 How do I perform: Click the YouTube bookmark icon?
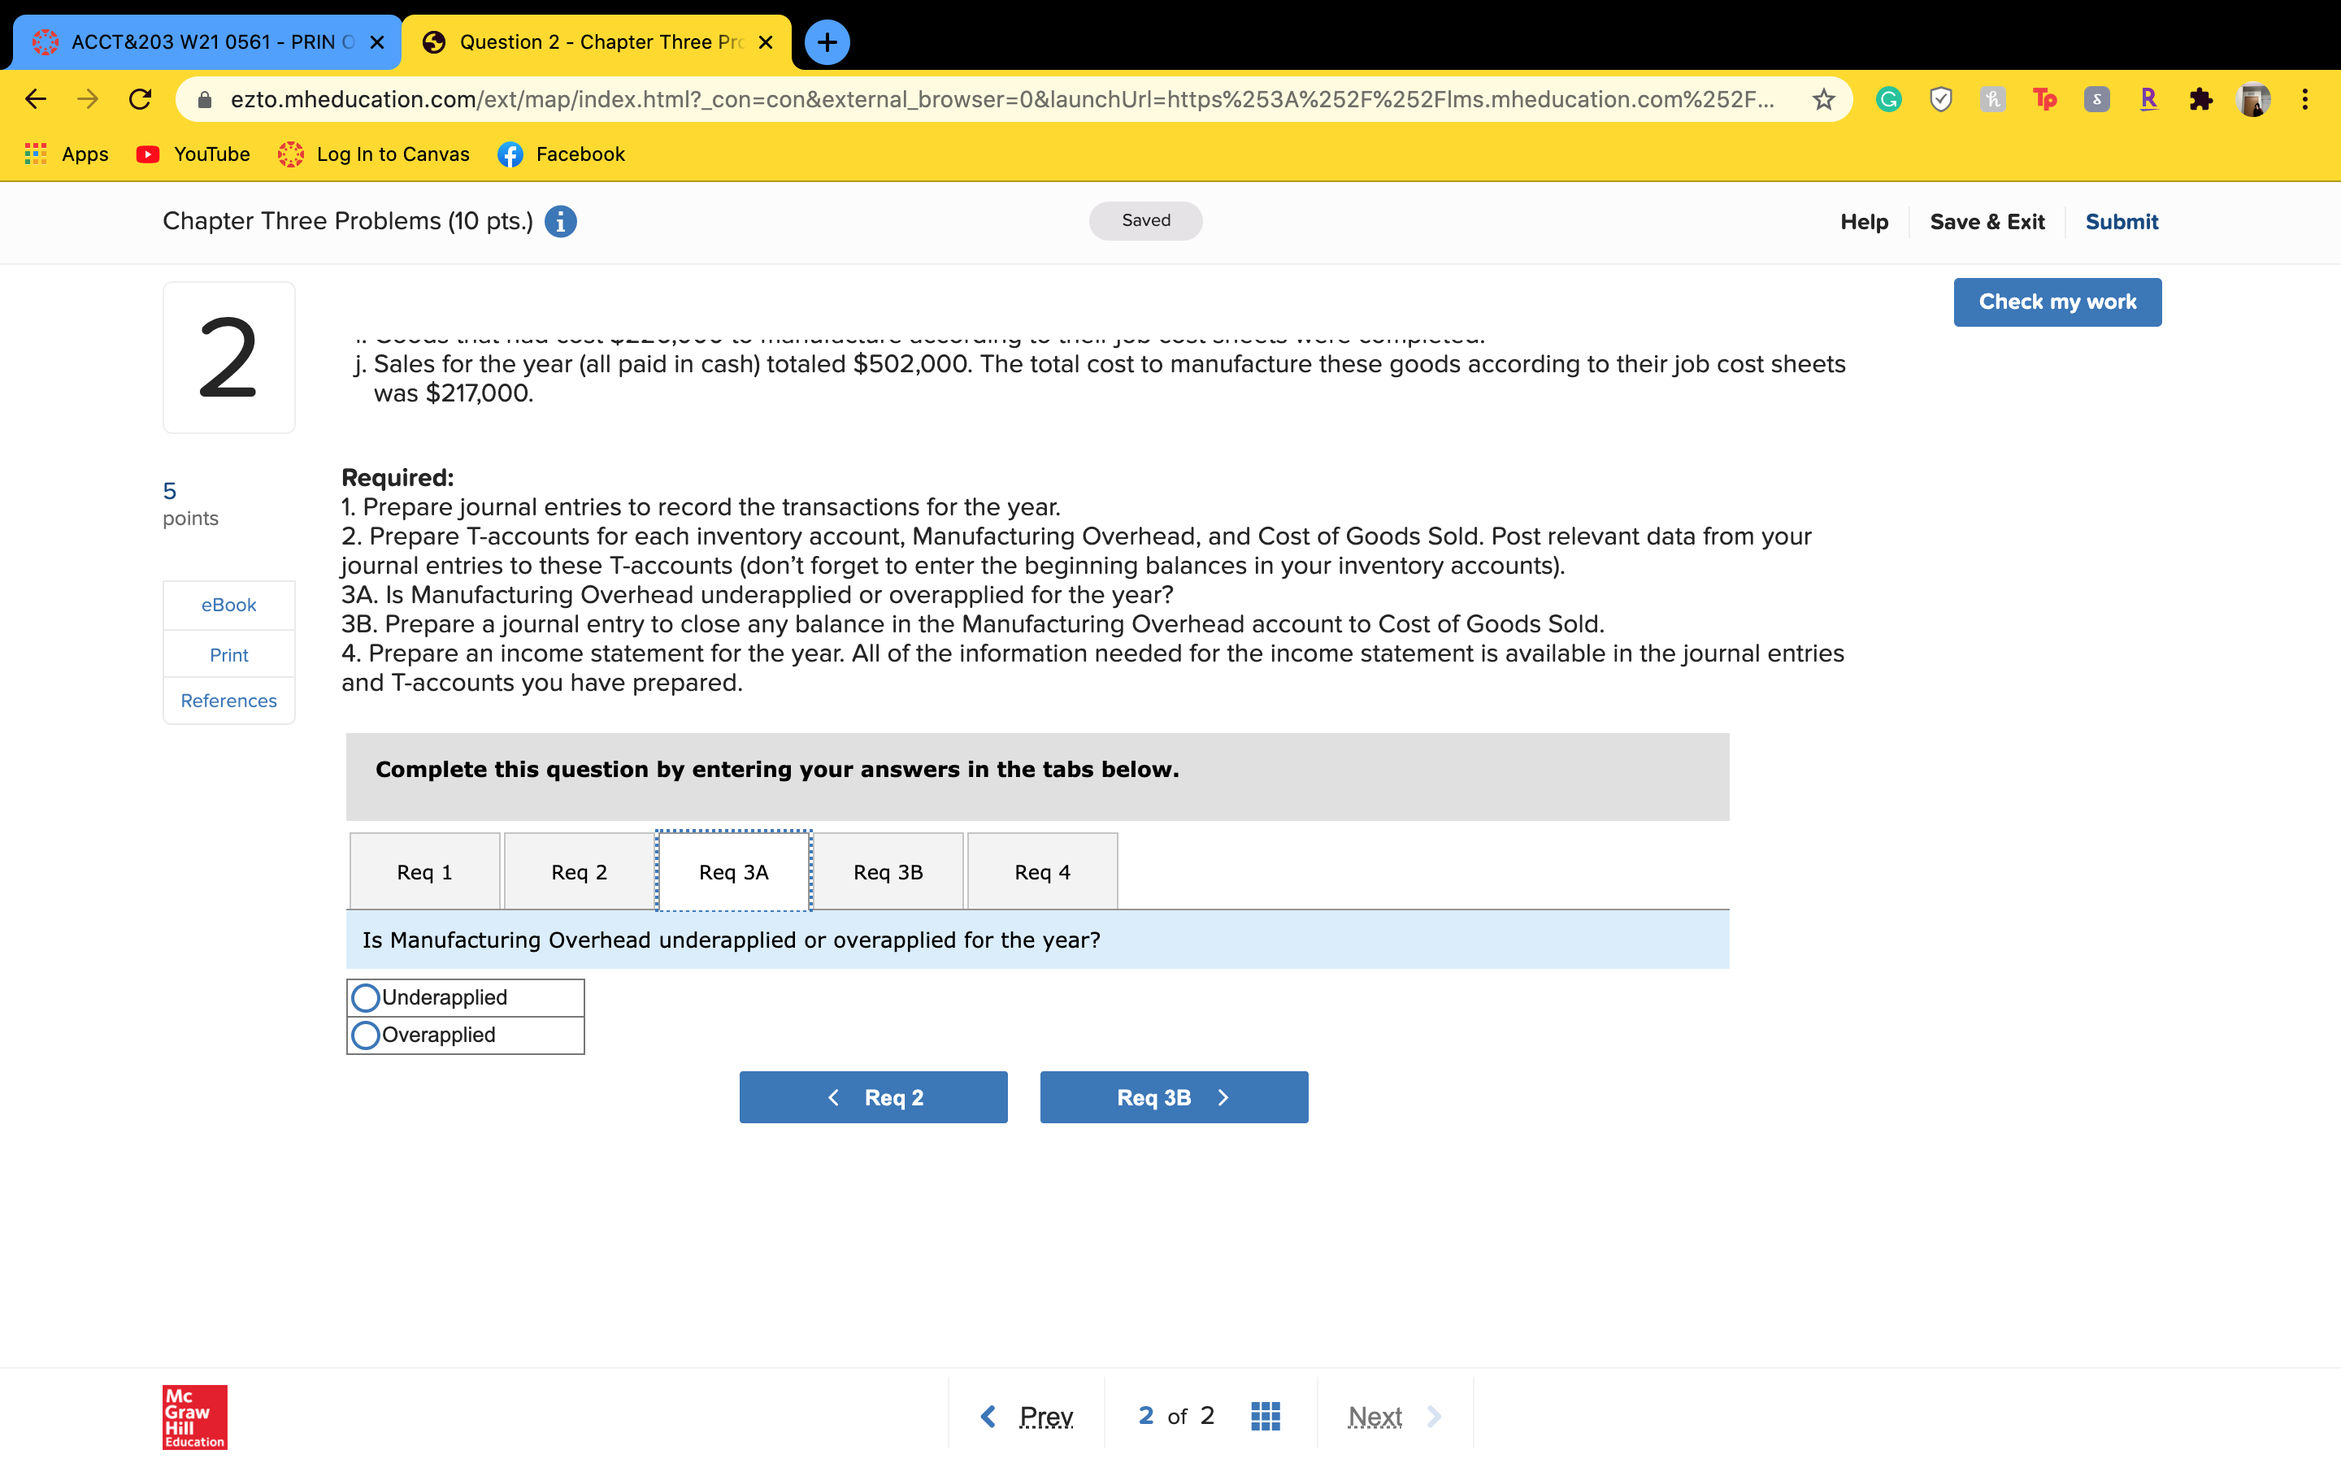(x=147, y=154)
